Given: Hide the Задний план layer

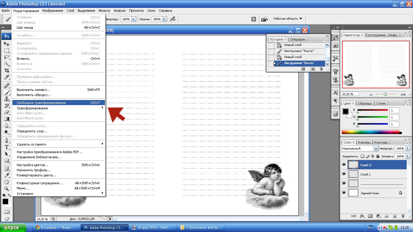Looking at the screenshot, I should (344, 193).
